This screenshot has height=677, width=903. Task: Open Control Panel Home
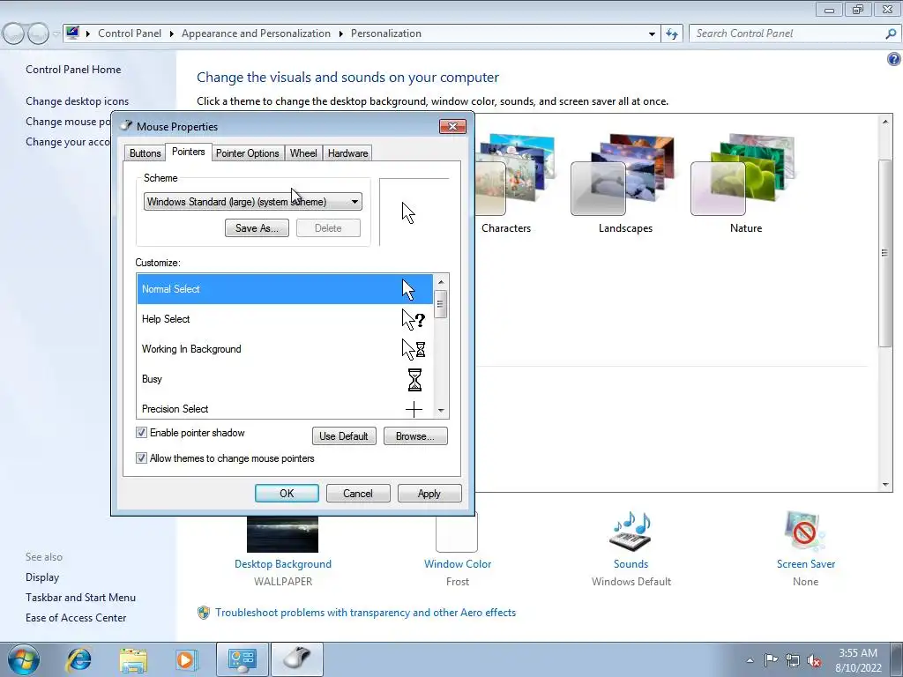tap(73, 70)
